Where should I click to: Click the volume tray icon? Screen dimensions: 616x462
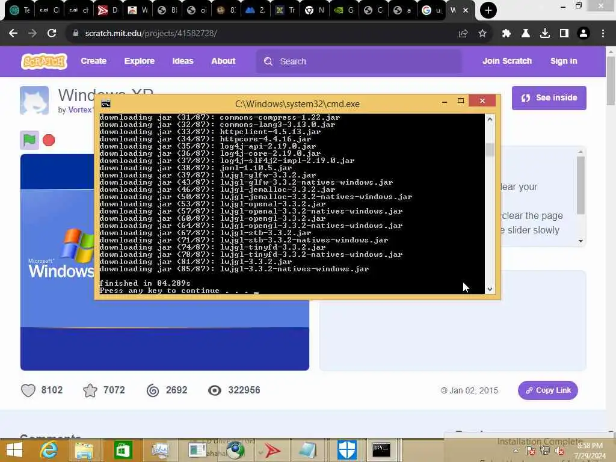559,451
